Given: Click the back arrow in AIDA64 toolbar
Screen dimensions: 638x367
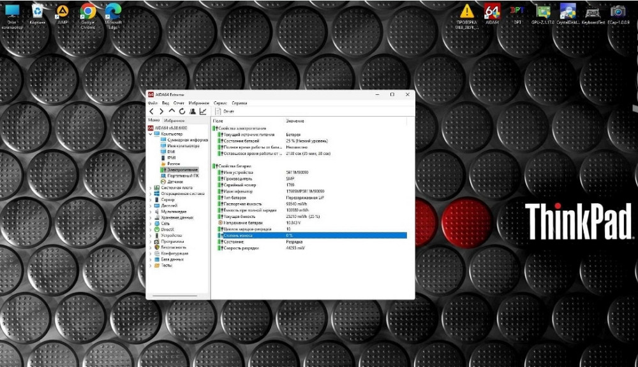Looking at the screenshot, I should point(152,112).
